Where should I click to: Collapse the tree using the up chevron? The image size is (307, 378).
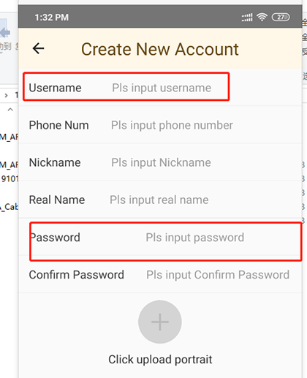[x=10, y=110]
